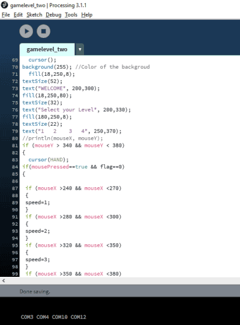This screenshot has width=240, height=325.
Task: Click the mouseX >350 && mouseX <380 line
Action: [73, 274]
